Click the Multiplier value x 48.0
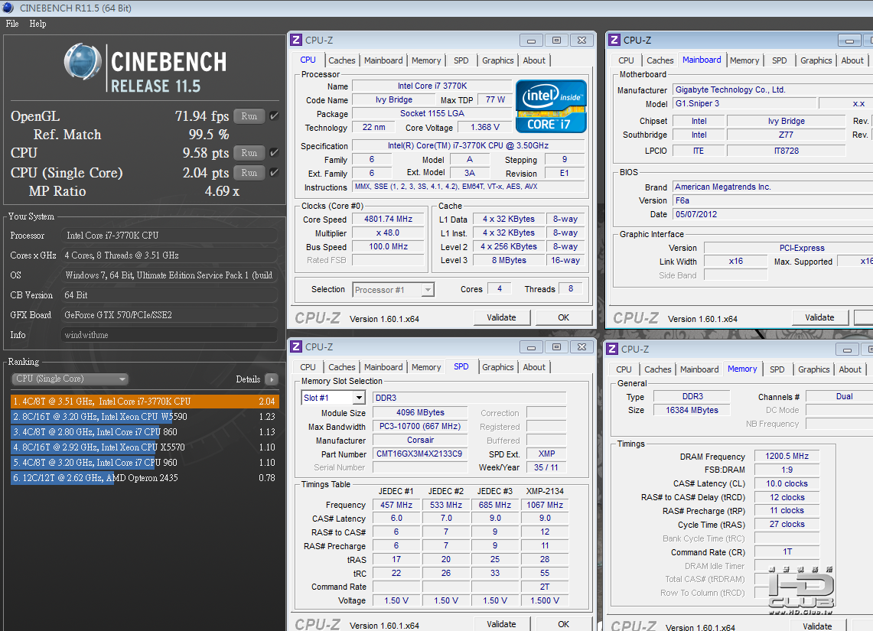Image resolution: width=873 pixels, height=631 pixels. (388, 233)
